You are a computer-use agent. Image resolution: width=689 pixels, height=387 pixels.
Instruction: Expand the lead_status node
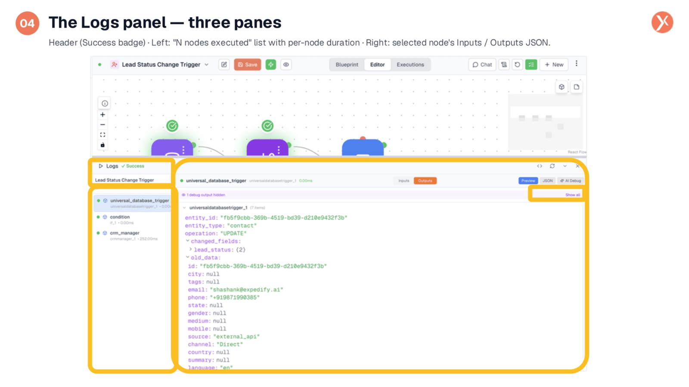(x=191, y=249)
